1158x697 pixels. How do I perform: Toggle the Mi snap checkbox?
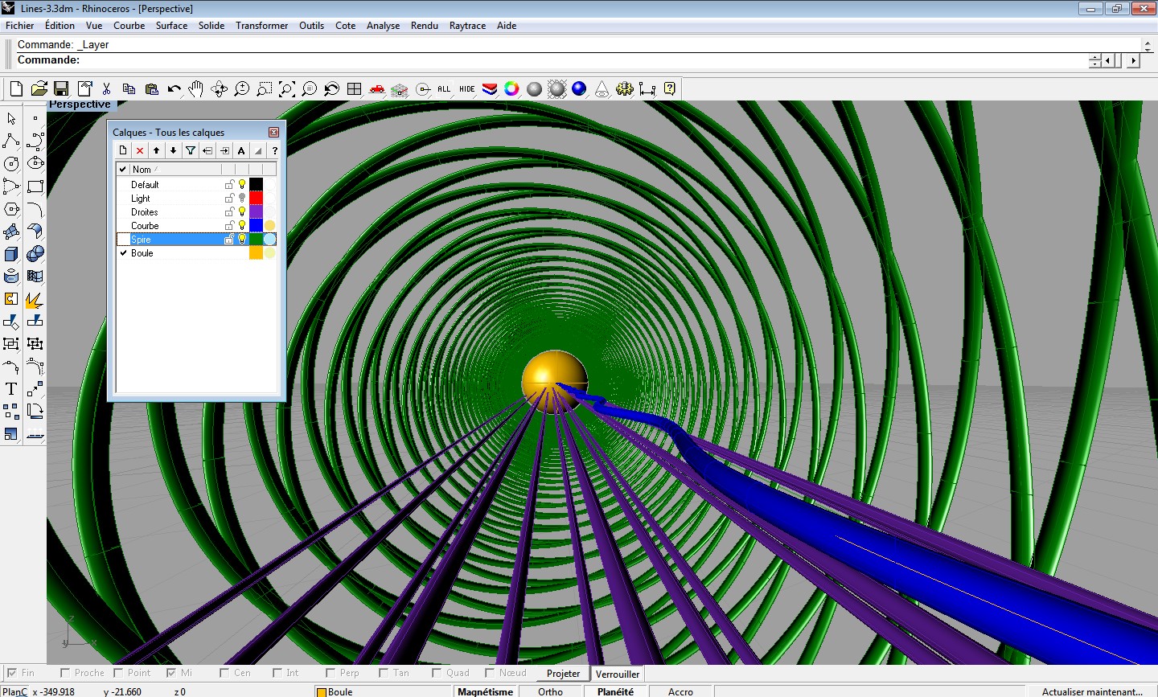[x=171, y=673]
